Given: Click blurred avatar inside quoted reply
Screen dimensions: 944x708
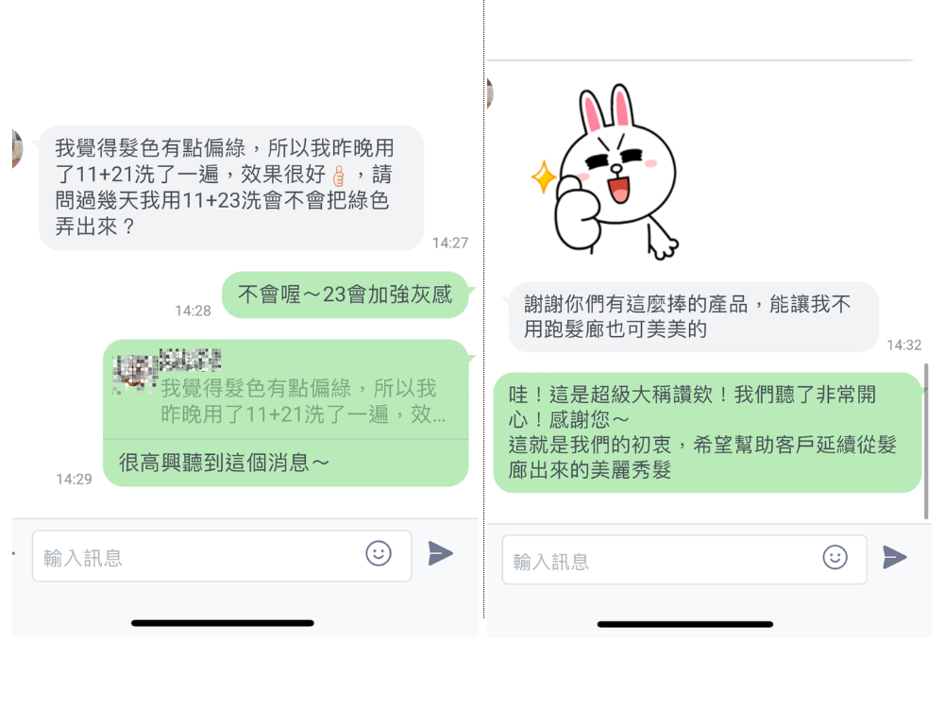Looking at the screenshot, I should (135, 371).
